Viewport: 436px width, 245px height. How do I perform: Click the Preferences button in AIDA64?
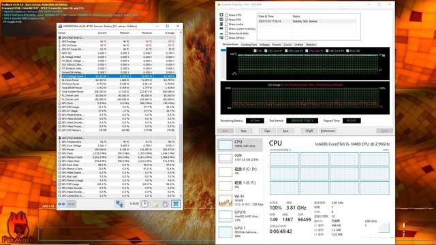coord(328,131)
